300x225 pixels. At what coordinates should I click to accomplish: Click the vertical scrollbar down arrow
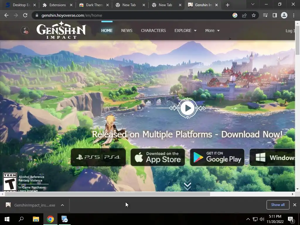[298, 189]
